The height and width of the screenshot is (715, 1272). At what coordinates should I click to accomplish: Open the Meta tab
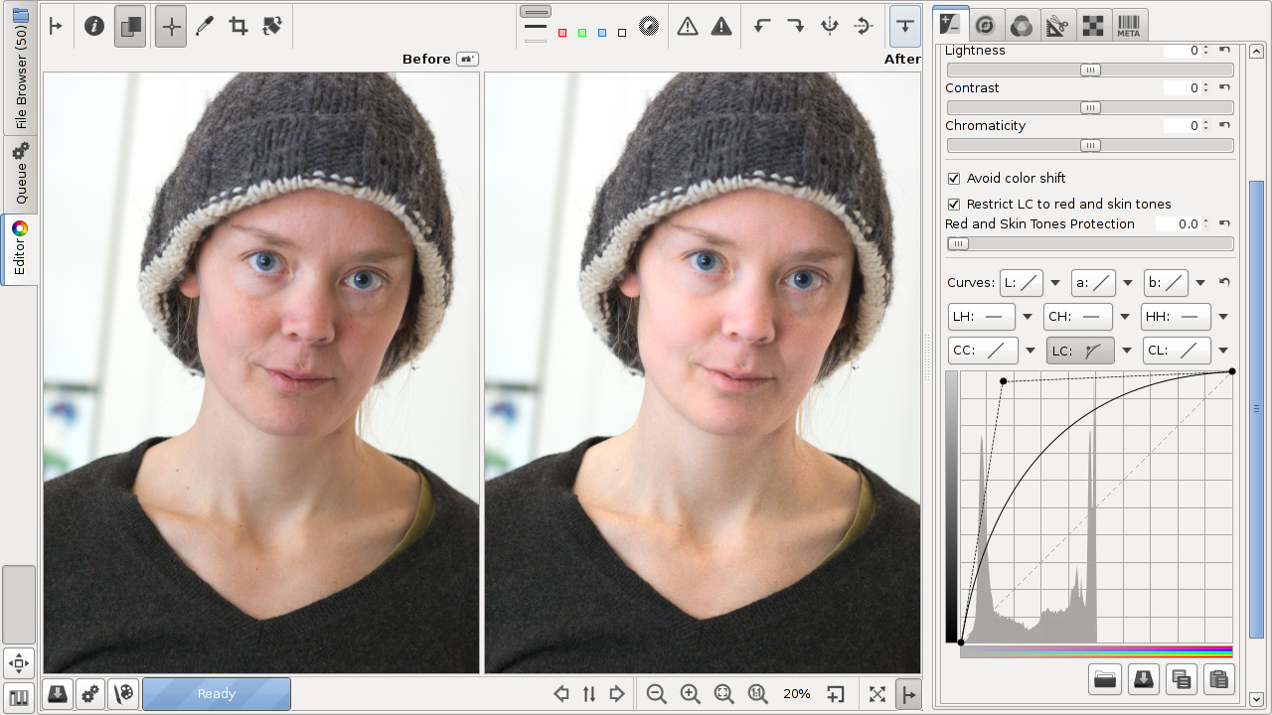(x=1128, y=26)
